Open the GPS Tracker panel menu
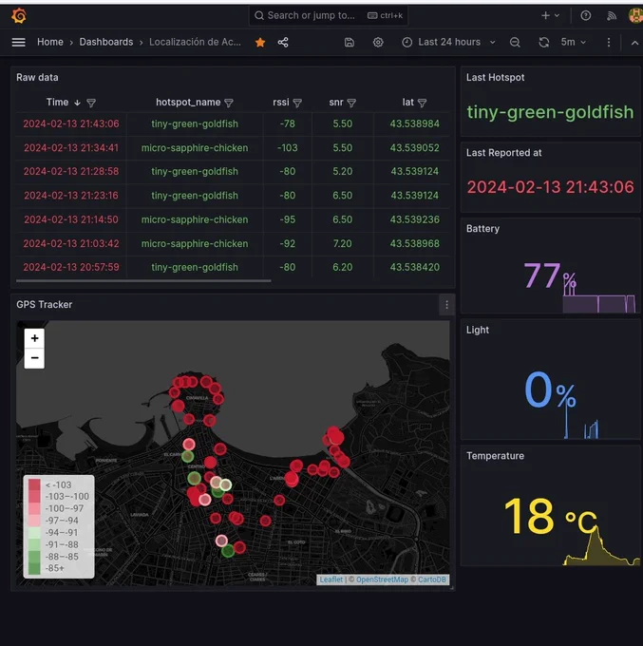Viewport: 643px width, 646px height. click(447, 305)
